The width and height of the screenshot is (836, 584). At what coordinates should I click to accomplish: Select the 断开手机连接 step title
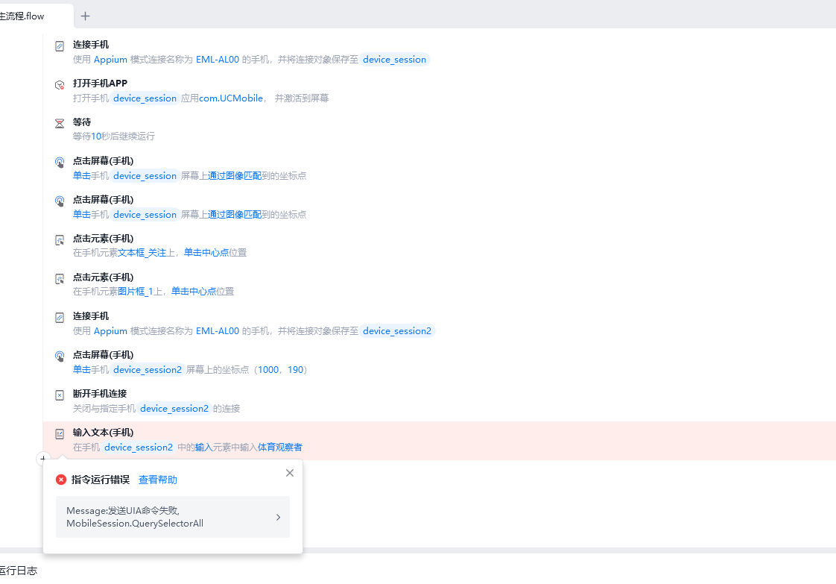[100, 394]
